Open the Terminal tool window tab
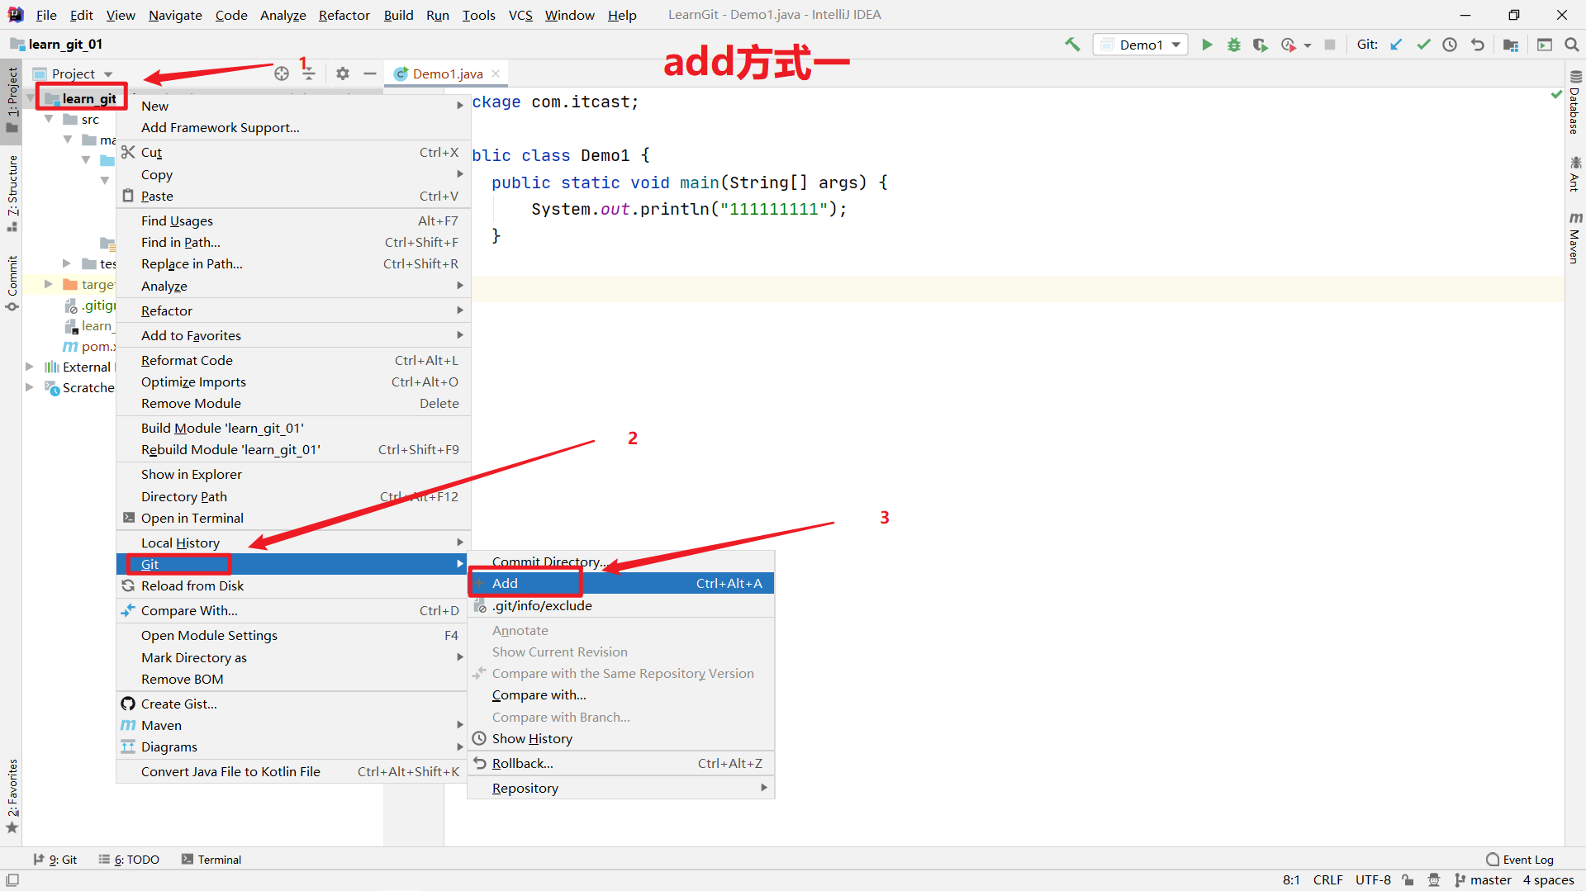 (211, 860)
